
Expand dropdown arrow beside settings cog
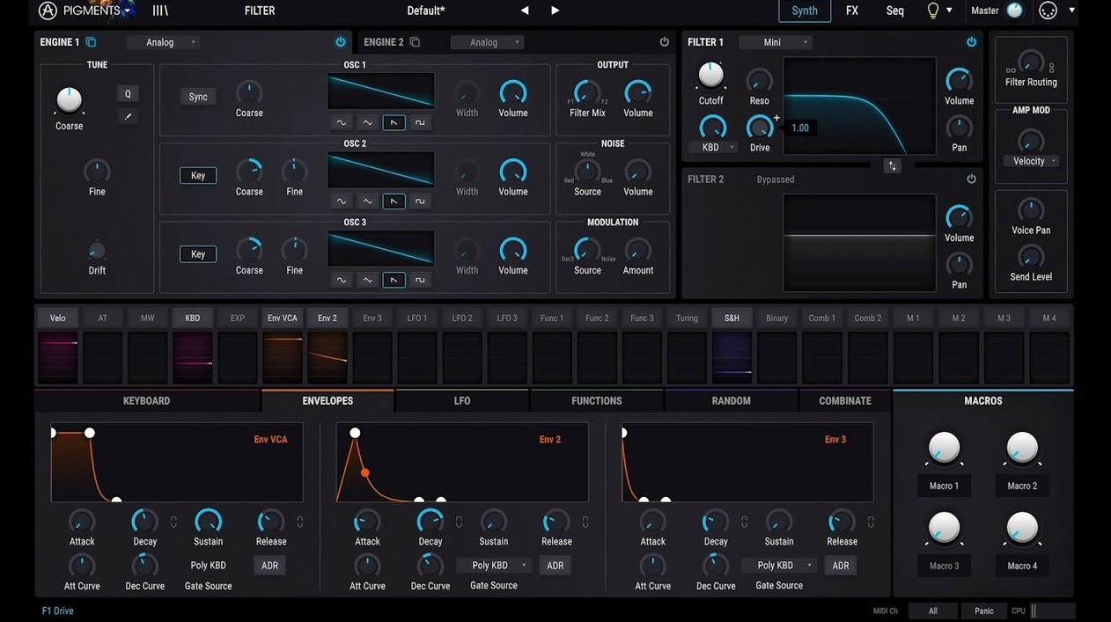[1071, 11]
